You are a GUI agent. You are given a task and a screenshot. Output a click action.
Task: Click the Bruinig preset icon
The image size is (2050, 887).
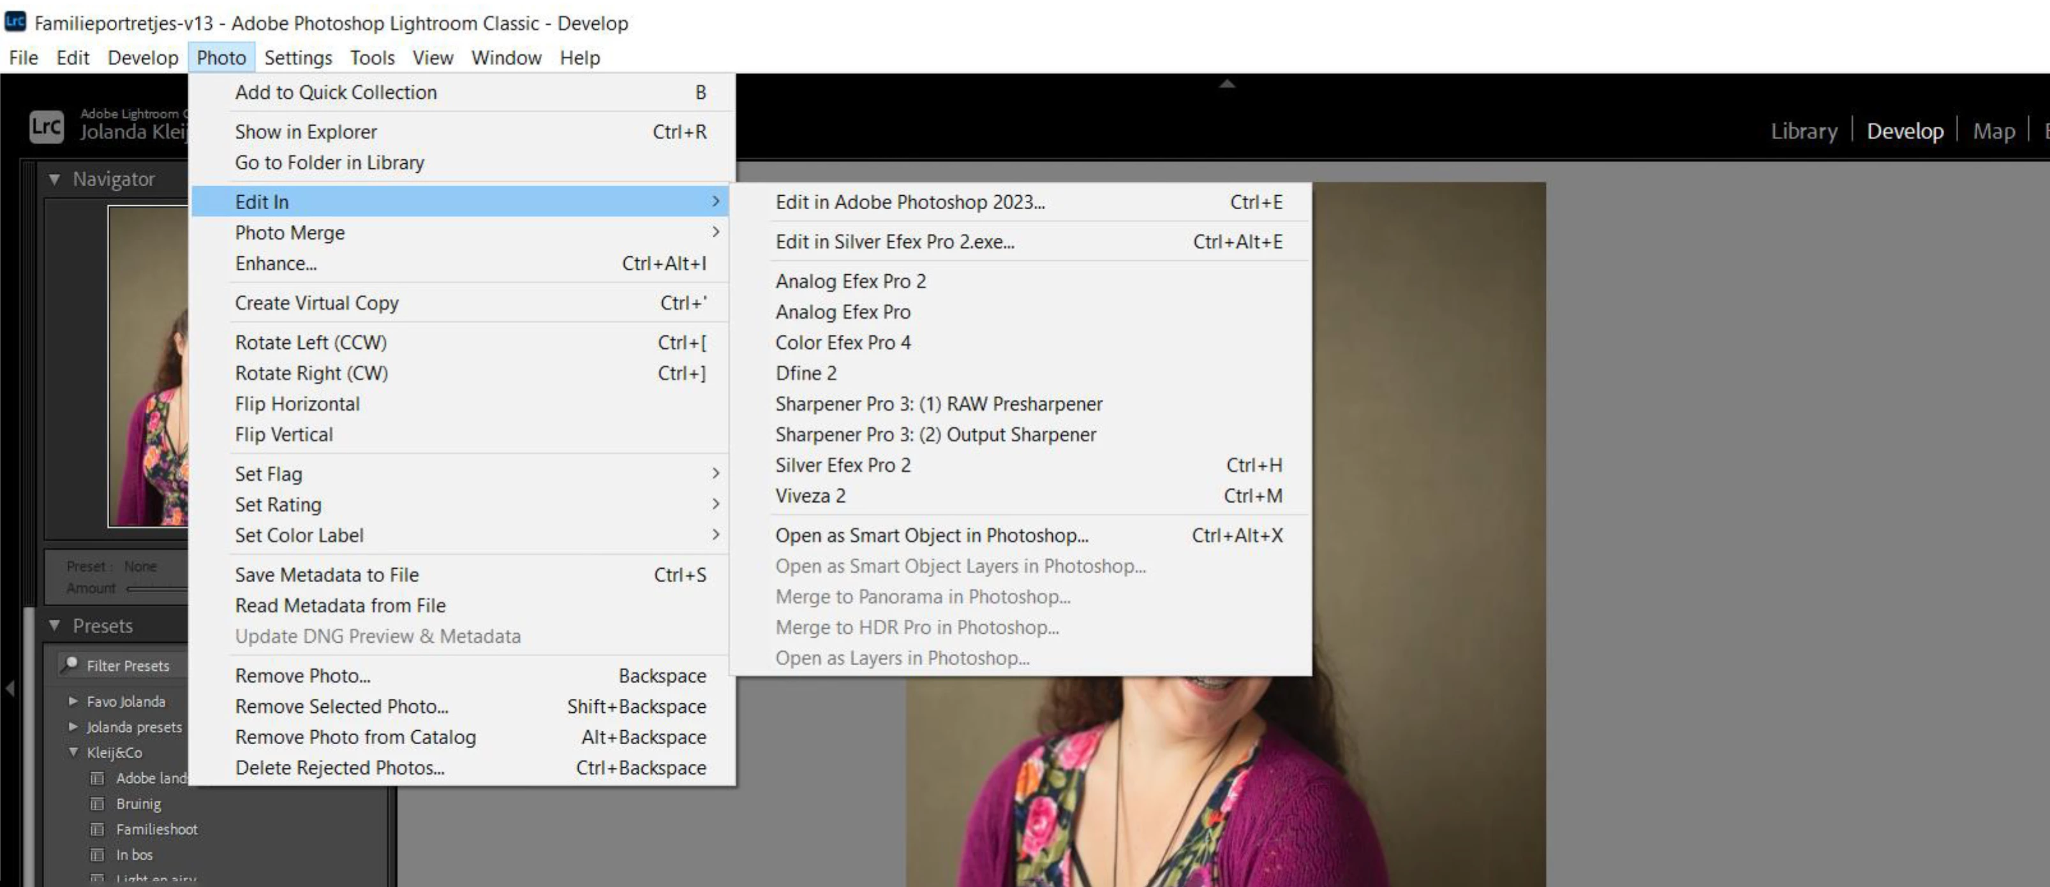(97, 803)
